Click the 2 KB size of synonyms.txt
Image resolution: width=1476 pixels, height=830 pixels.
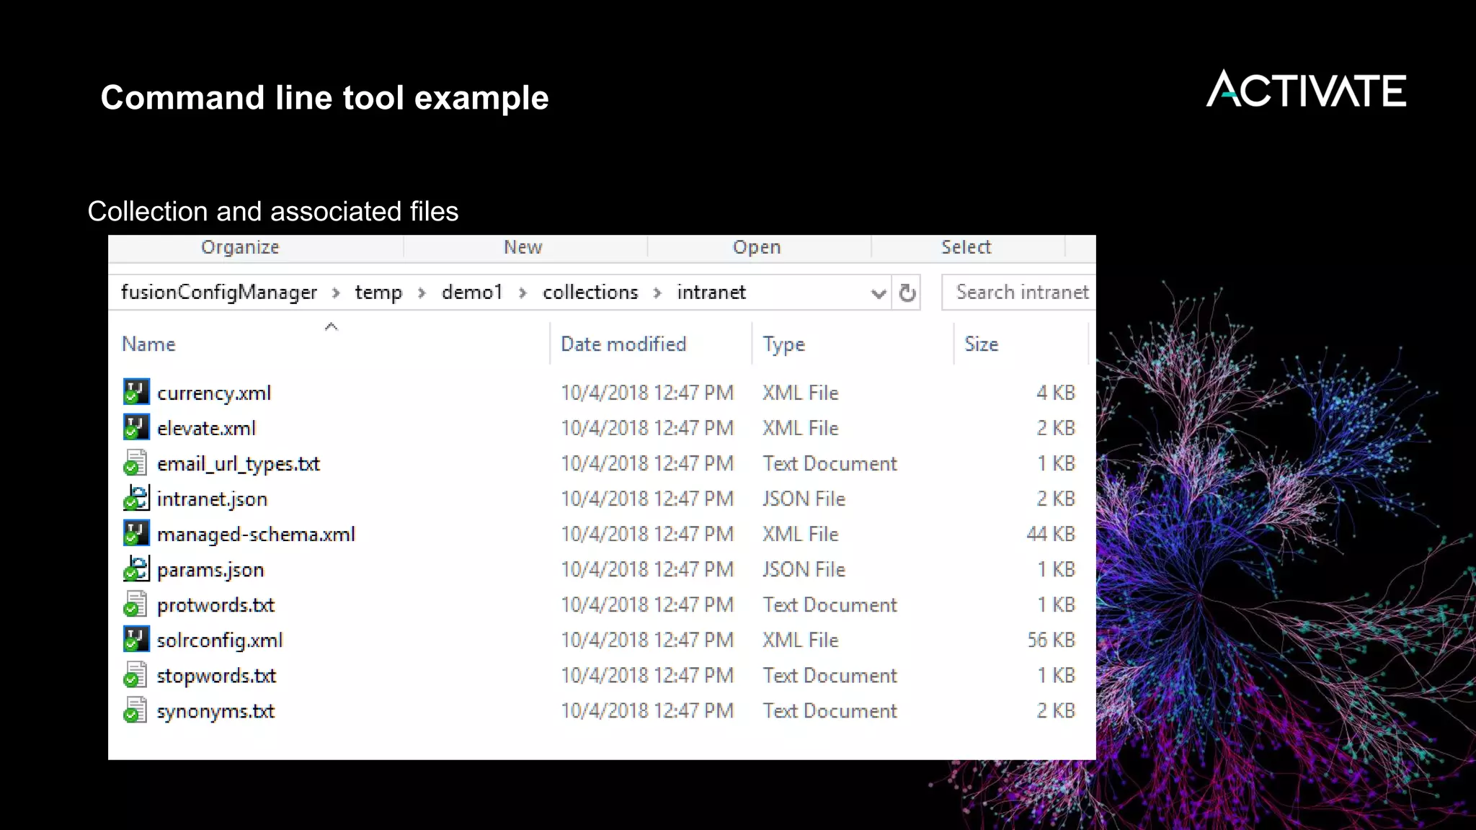click(1056, 710)
